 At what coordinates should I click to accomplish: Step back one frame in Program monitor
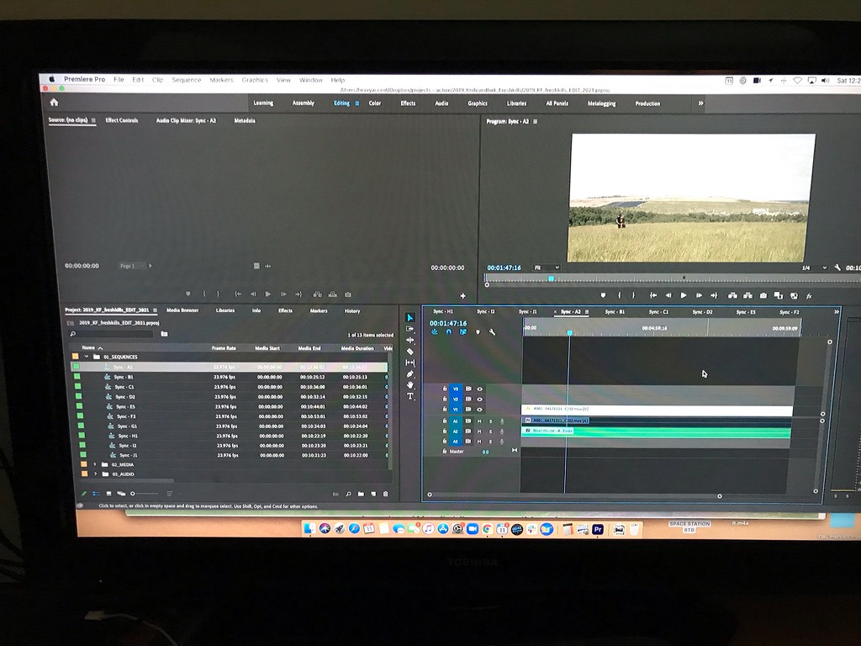coord(668,295)
